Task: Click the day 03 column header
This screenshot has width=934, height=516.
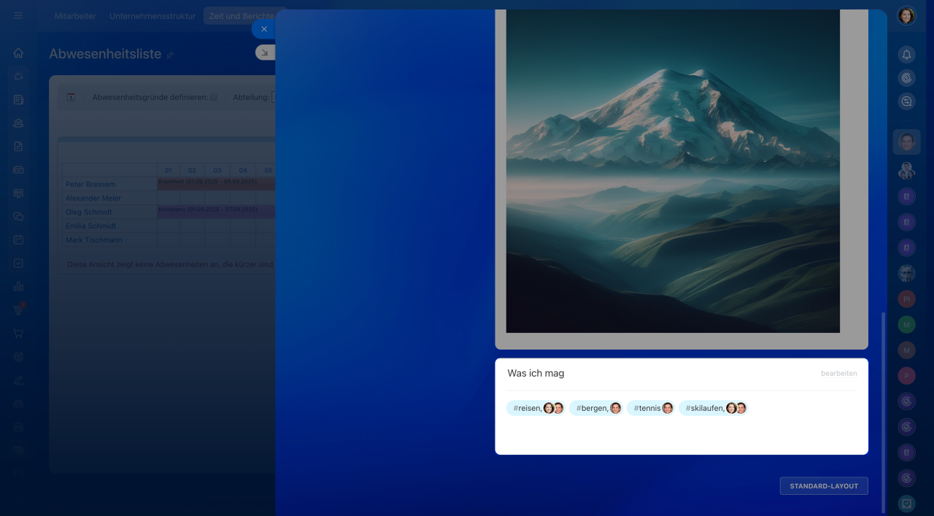Action: point(217,170)
